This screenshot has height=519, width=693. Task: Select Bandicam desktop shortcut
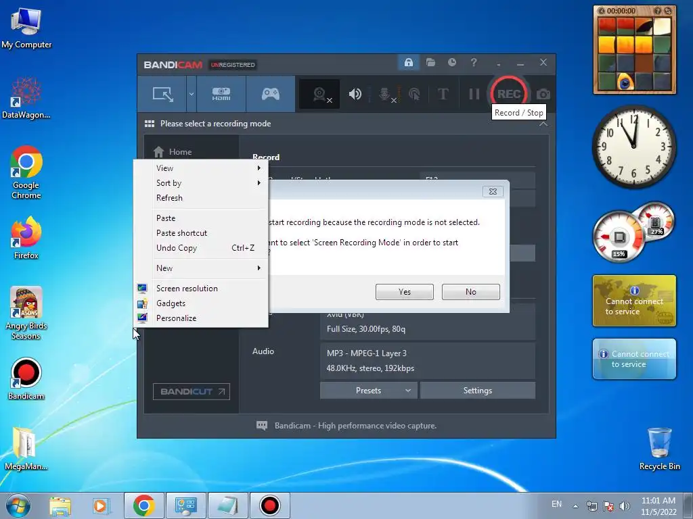click(26, 379)
